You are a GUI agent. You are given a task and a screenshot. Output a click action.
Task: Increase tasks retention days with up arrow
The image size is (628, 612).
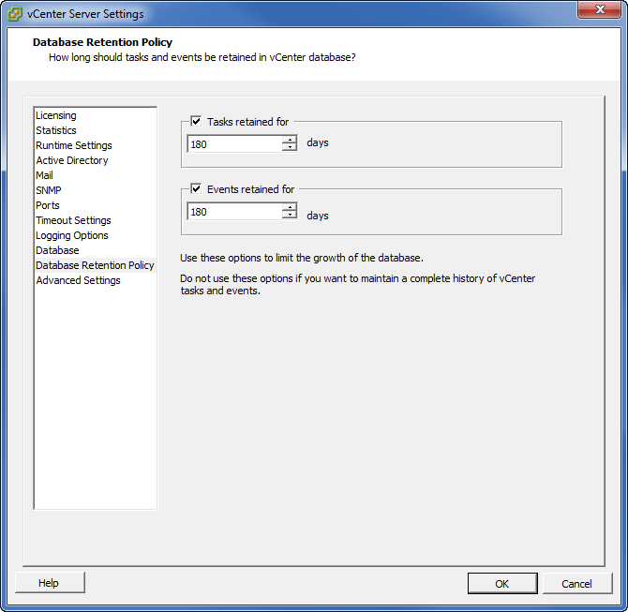pyautogui.click(x=290, y=140)
